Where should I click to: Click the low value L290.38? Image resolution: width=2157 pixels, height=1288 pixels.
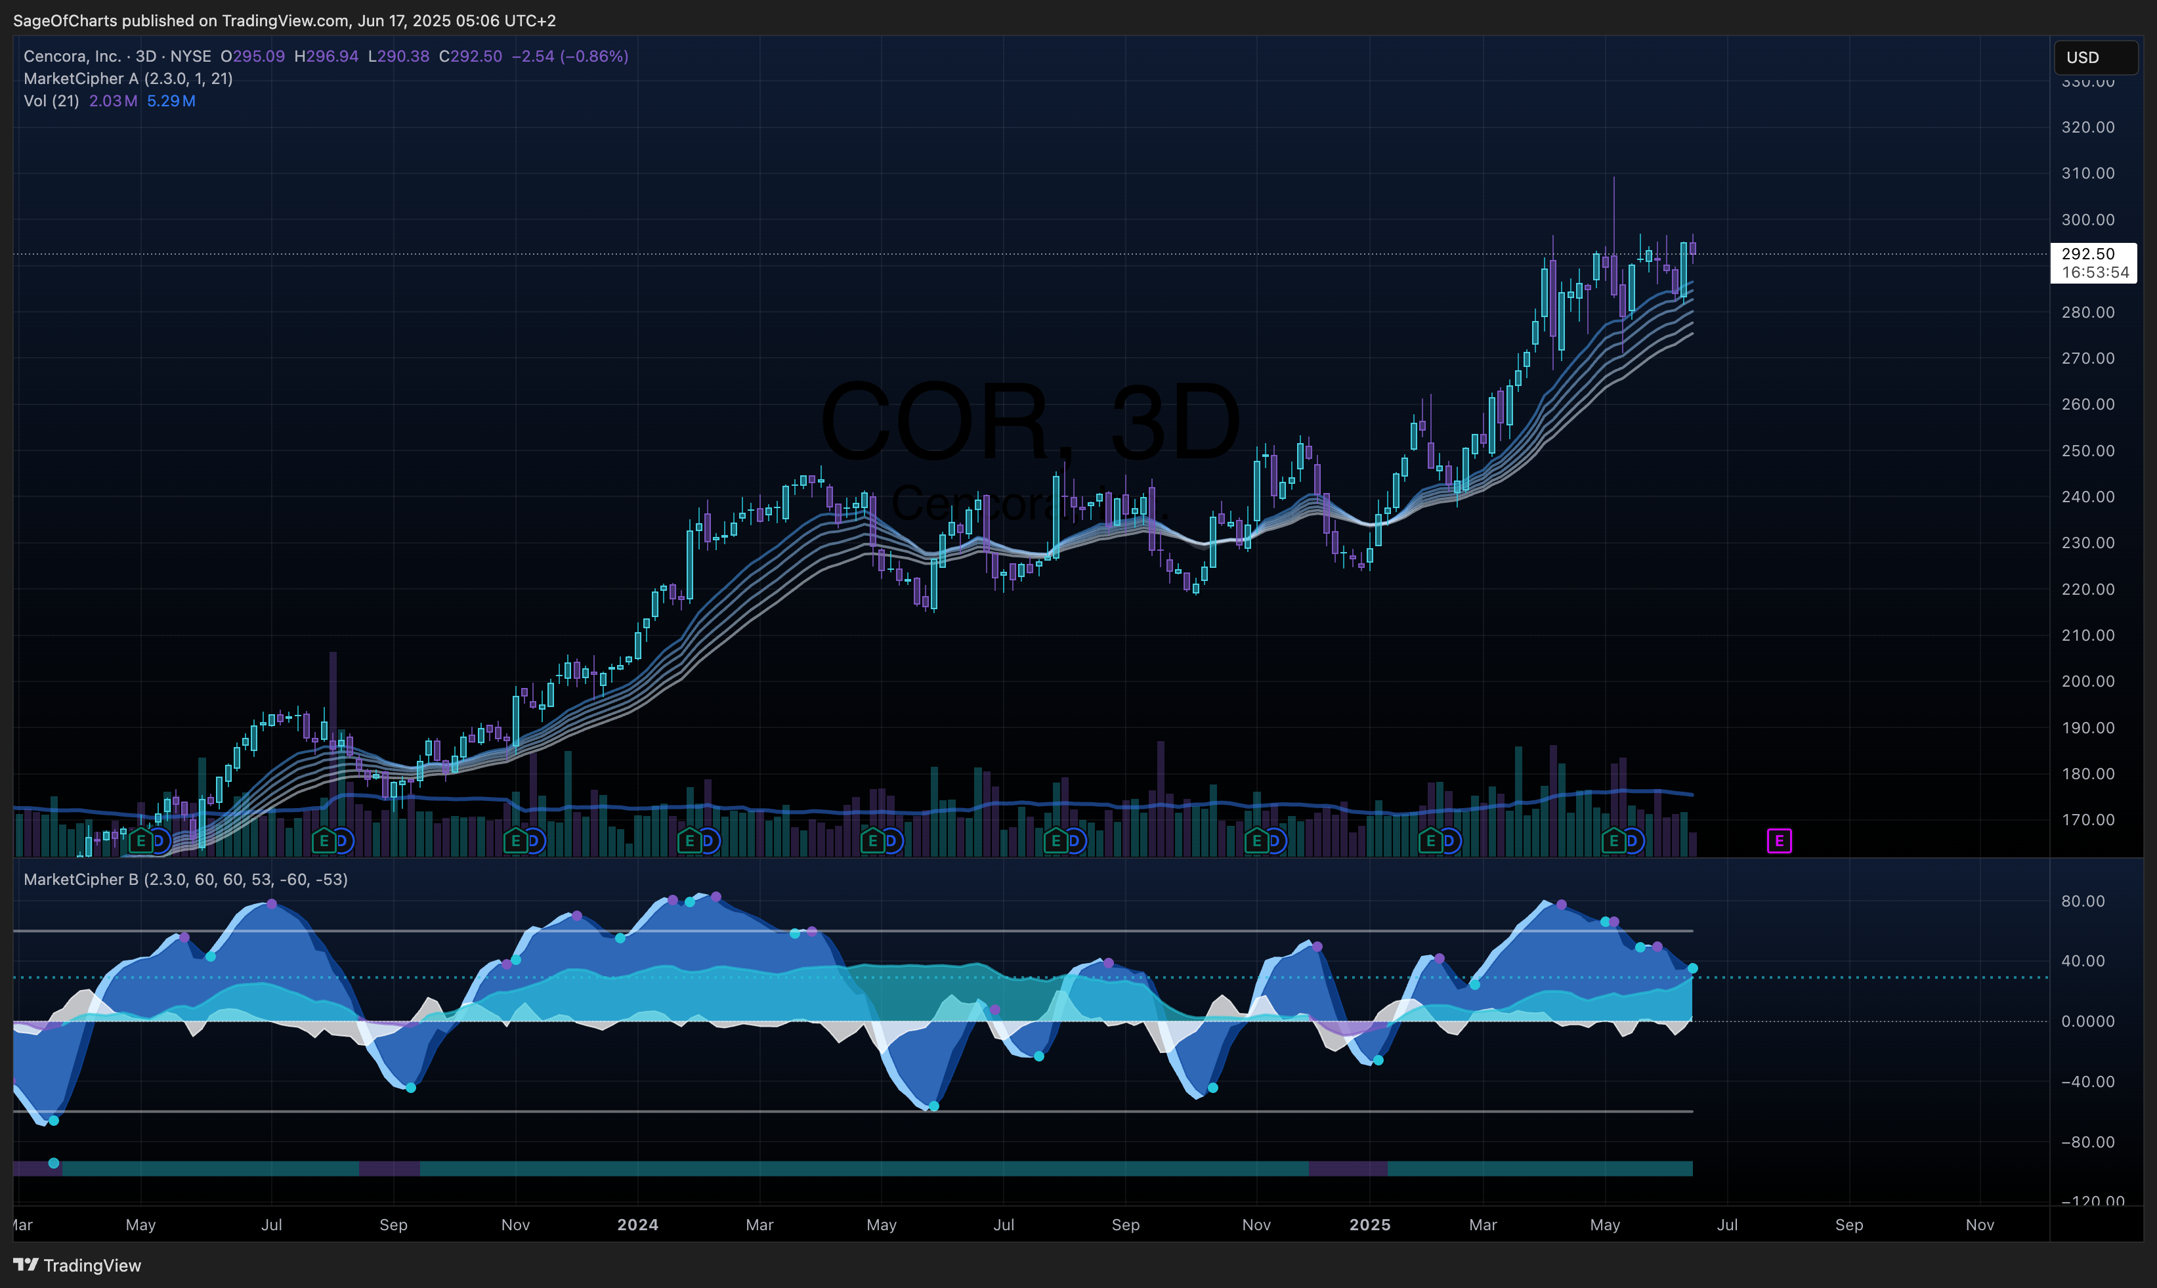click(x=398, y=56)
